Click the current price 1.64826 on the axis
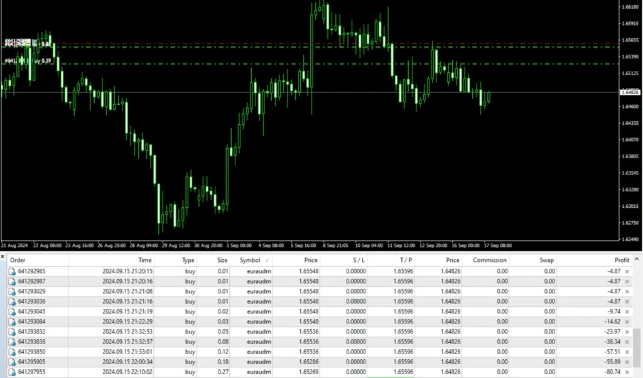 [629, 92]
